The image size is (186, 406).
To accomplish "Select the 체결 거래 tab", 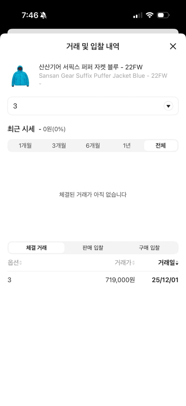I will pos(36,247).
